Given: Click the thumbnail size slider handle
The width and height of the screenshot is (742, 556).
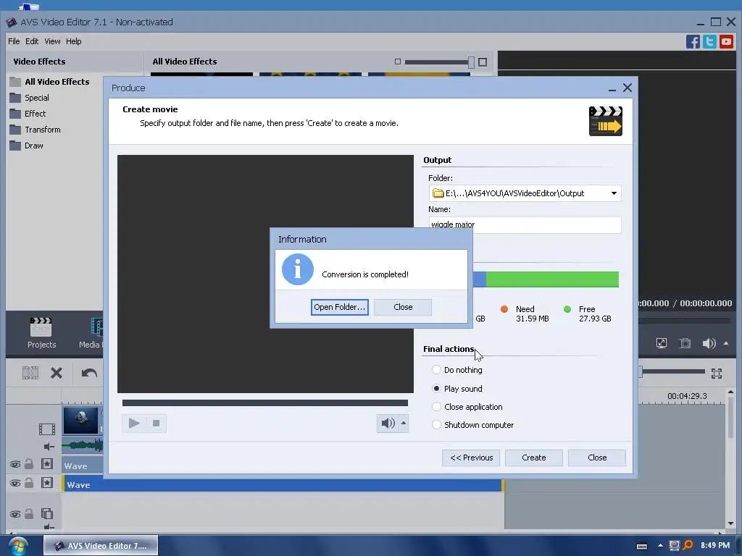Looking at the screenshot, I should tap(471, 62).
